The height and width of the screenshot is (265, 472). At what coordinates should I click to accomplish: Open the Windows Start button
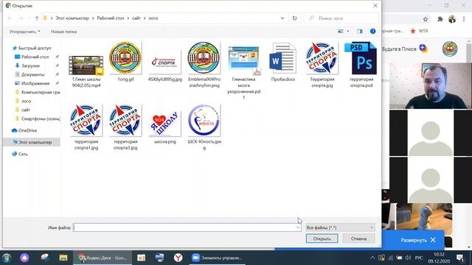pyautogui.click(x=7, y=258)
